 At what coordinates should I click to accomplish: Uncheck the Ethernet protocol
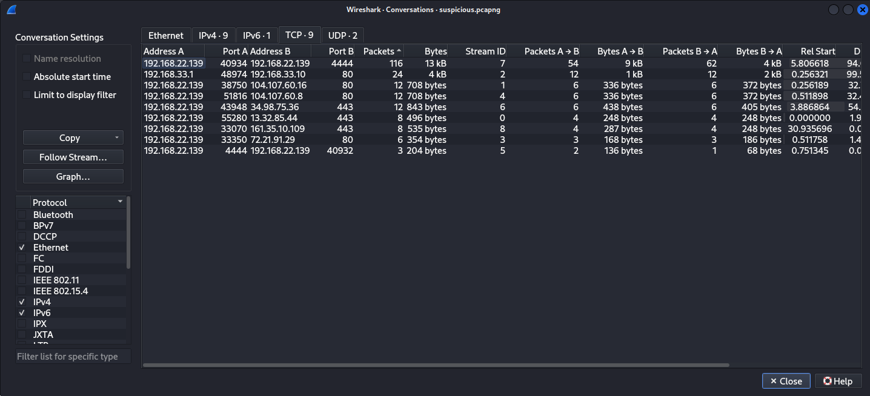pyautogui.click(x=22, y=248)
